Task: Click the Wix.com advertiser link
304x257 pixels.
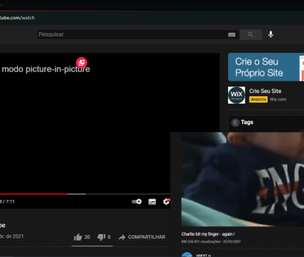Action: [278, 99]
